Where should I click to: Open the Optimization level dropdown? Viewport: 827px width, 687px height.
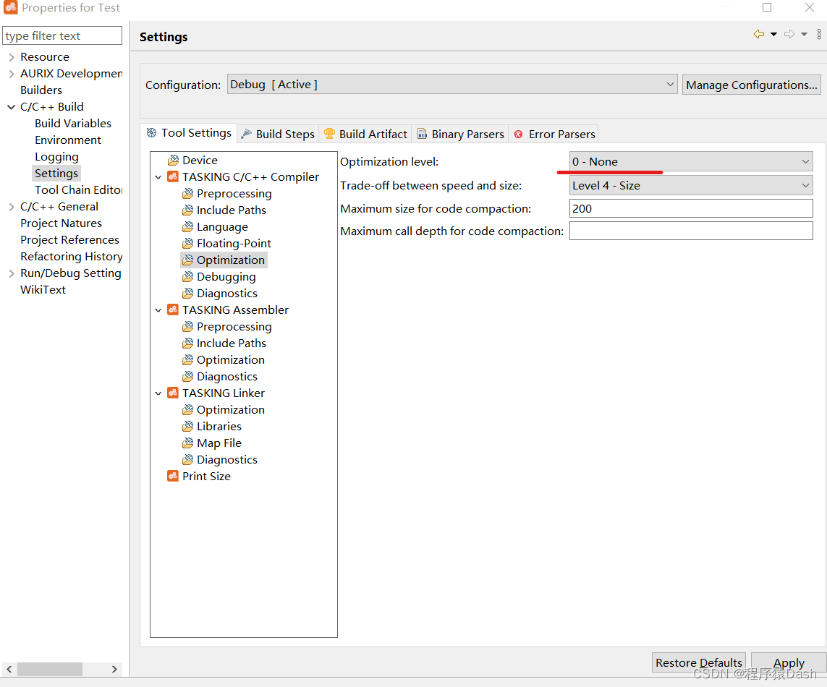tap(691, 162)
